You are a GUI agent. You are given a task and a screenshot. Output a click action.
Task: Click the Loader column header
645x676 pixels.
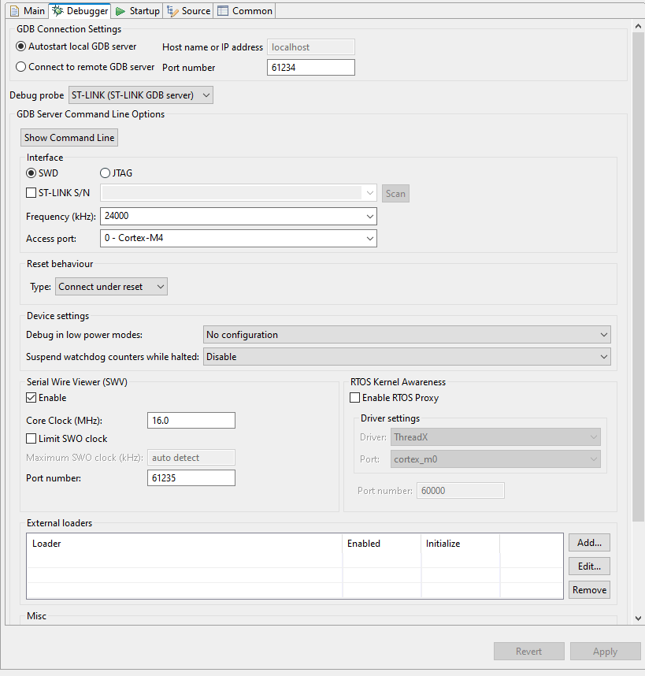tap(184, 544)
